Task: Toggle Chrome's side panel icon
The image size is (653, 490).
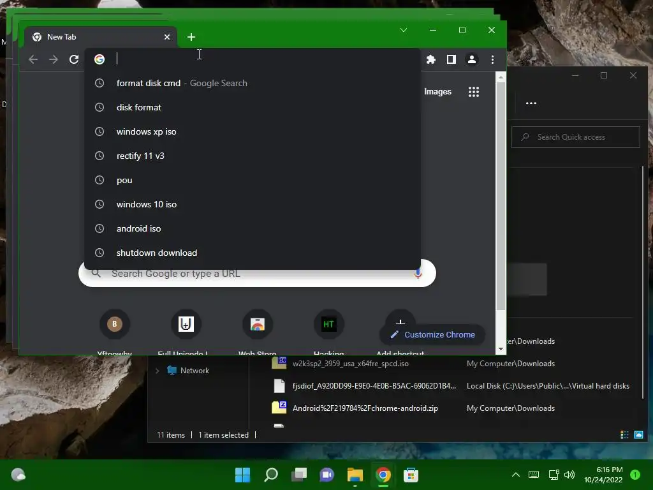Action: pyautogui.click(x=451, y=59)
